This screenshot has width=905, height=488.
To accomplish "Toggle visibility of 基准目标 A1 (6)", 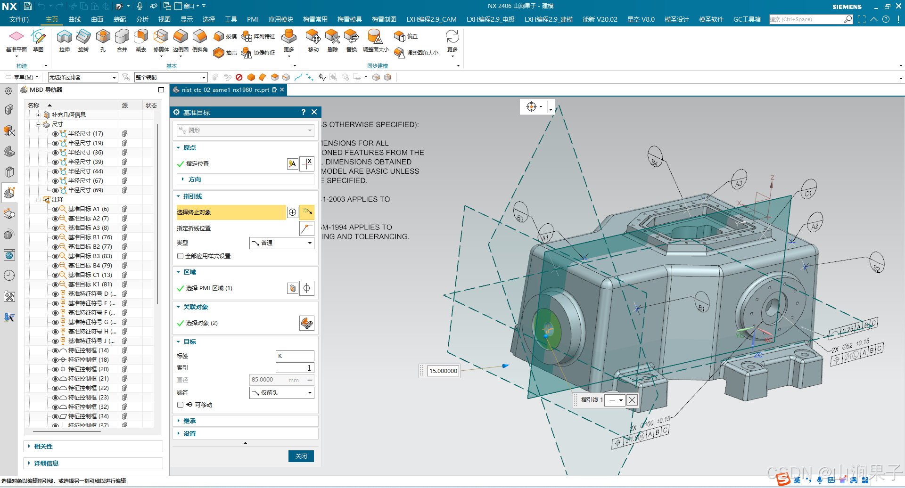I will pyautogui.click(x=55, y=209).
